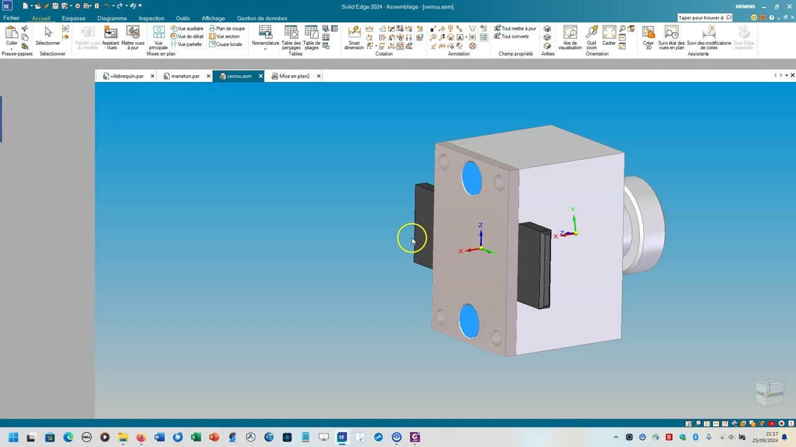
Task: Create a Vue section
Action: coord(224,37)
